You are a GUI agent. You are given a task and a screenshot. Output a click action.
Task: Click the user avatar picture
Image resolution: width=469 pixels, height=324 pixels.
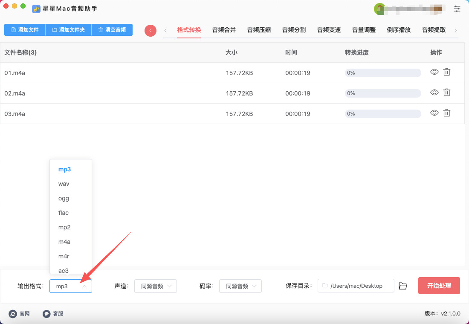[x=379, y=9]
